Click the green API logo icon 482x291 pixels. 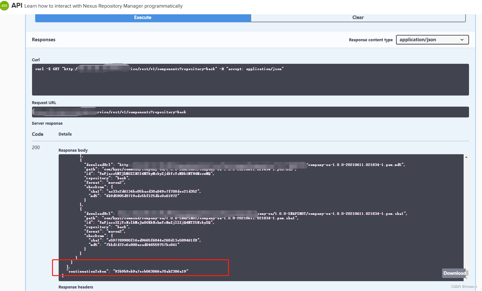tap(4, 5)
